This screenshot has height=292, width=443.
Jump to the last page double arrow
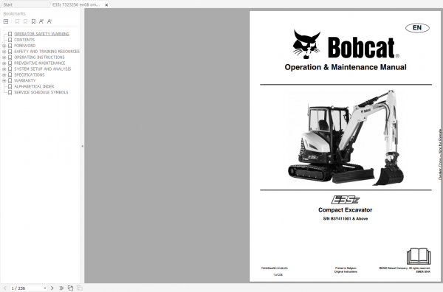(x=61, y=288)
